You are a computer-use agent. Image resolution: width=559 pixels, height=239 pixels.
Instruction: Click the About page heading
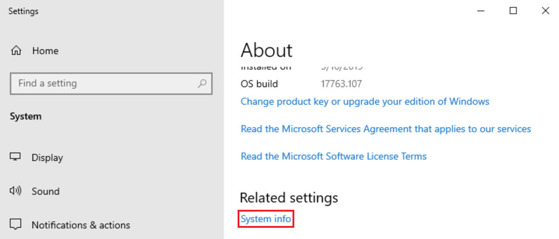tap(267, 50)
